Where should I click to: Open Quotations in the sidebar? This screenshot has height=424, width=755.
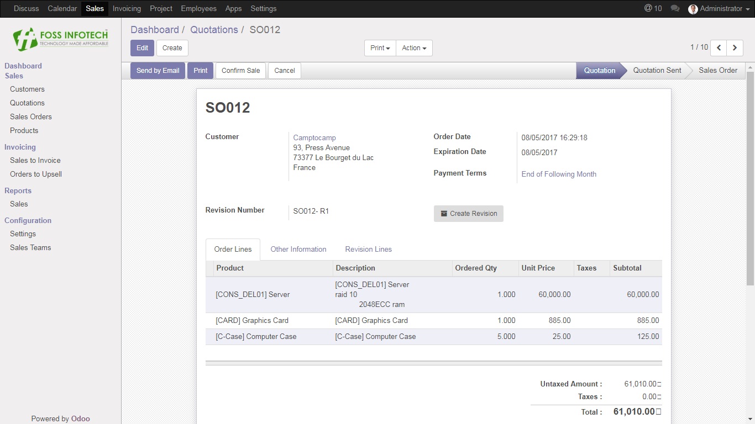[27, 103]
